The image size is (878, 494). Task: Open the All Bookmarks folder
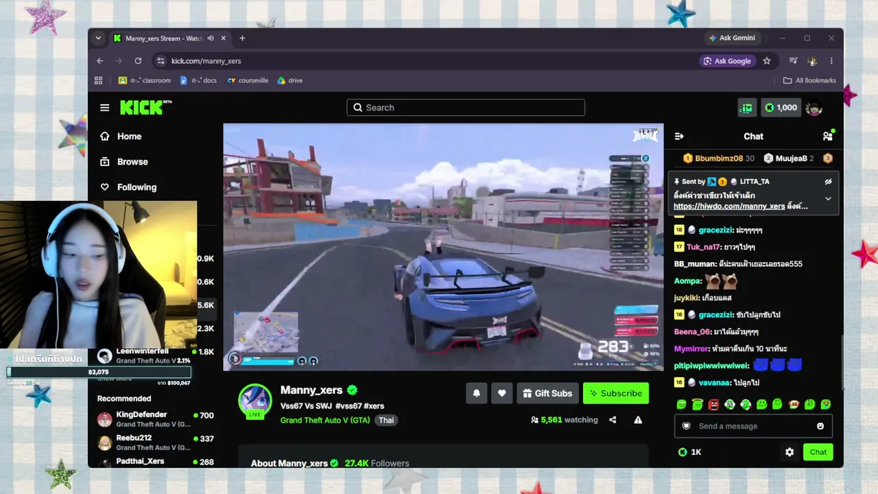tap(809, 80)
